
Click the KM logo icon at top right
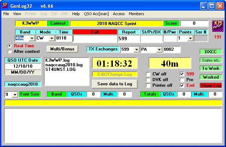tap(217, 26)
